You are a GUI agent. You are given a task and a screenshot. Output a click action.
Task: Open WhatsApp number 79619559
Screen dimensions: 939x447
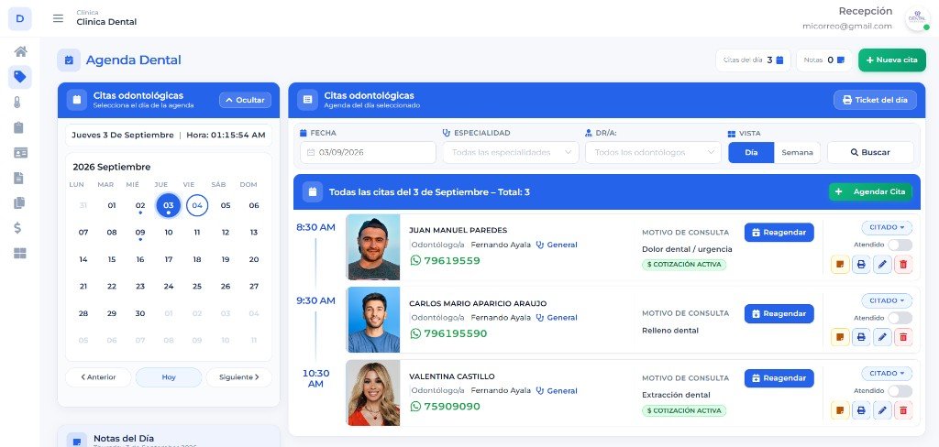(x=445, y=260)
